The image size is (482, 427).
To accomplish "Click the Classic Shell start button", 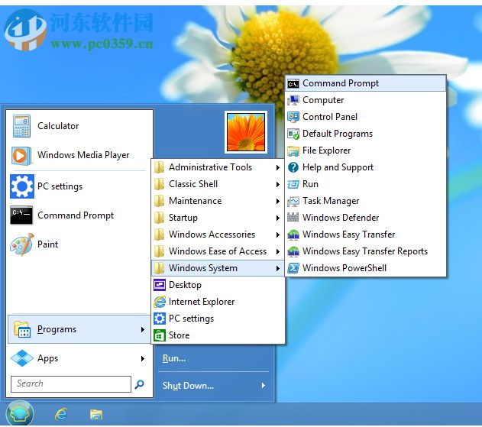I will (19, 413).
